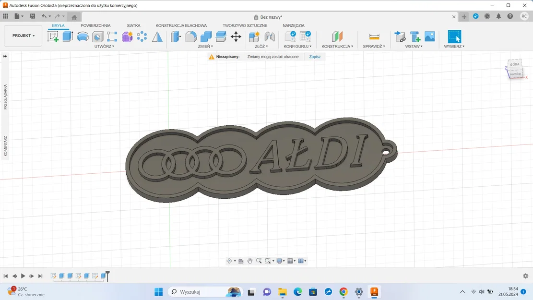The image size is (533, 300).
Task: Go to the Home tab icon
Action: [x=74, y=17]
